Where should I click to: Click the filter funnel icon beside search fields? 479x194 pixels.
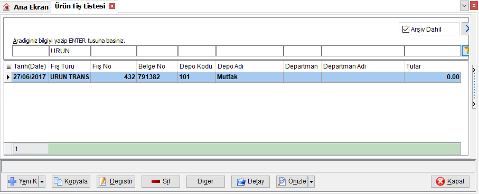[x=466, y=51]
